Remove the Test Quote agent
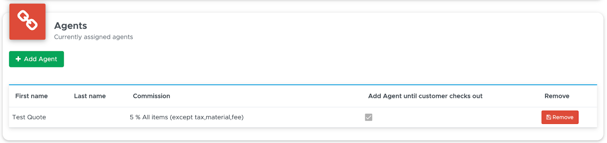The width and height of the screenshot is (607, 143). pyautogui.click(x=560, y=117)
